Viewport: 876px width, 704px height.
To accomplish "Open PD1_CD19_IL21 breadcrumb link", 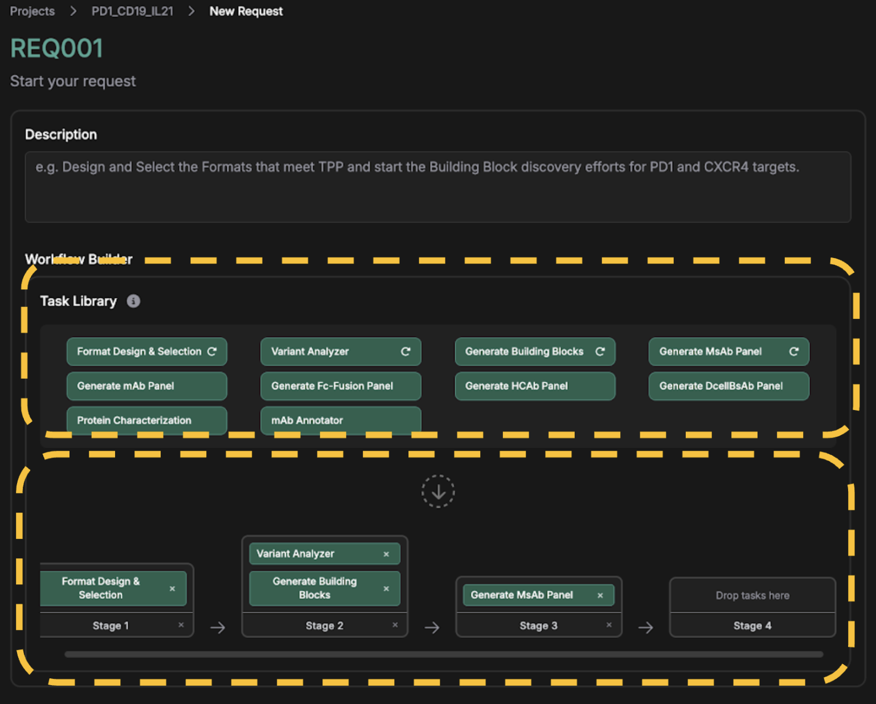I will [x=132, y=11].
